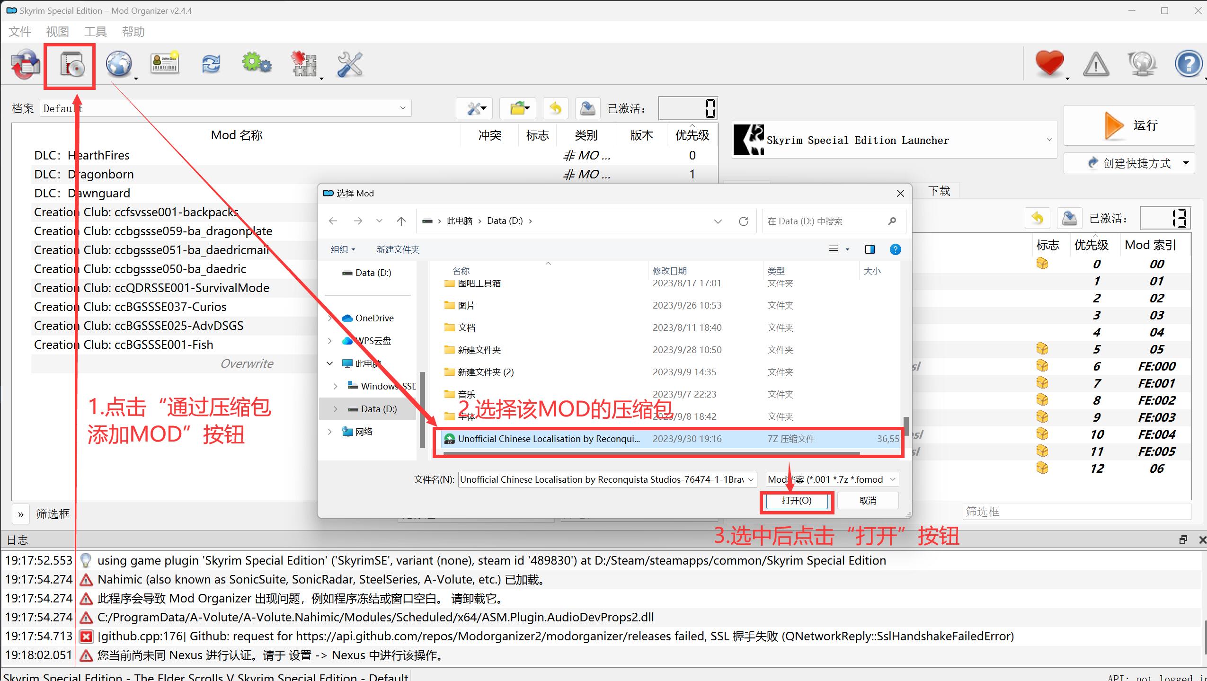Click the install mod from archive icon

[72, 65]
